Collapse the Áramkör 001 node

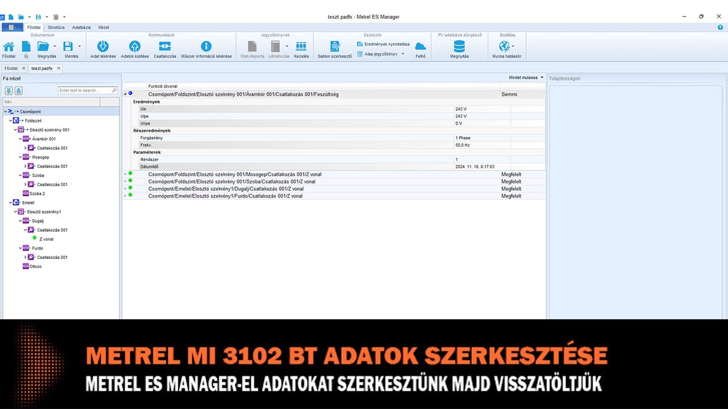[x=20, y=139]
